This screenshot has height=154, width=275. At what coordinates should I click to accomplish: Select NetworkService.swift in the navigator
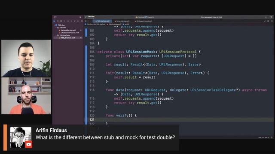coord(68,30)
